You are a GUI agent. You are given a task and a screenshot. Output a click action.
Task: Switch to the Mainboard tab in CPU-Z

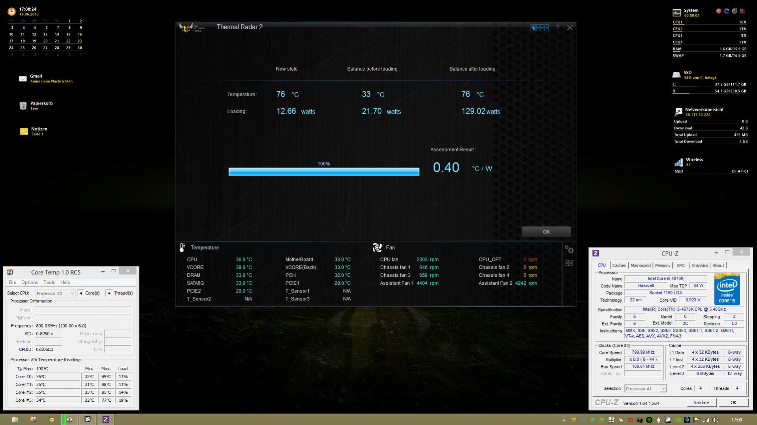coord(640,265)
